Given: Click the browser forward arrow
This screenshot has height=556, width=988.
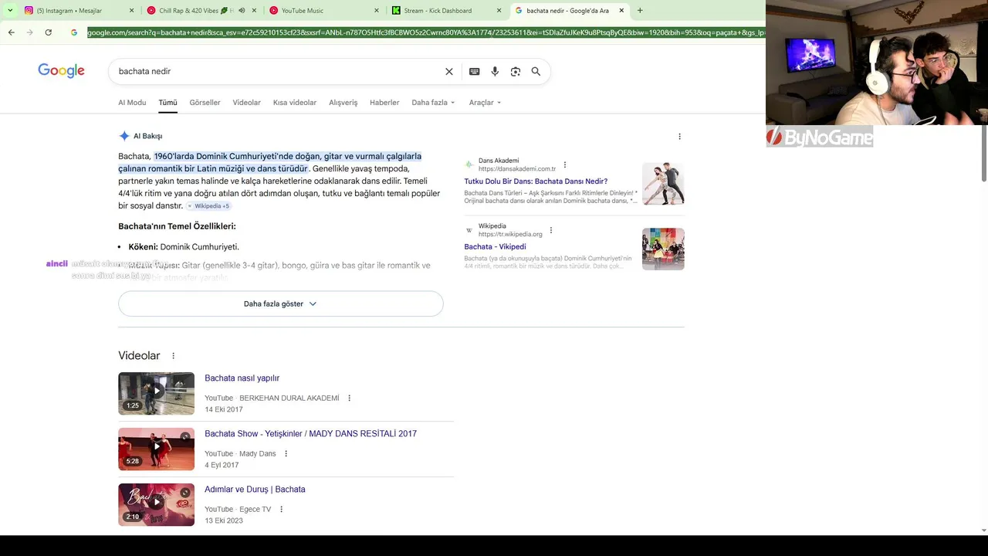Looking at the screenshot, I should pos(29,32).
